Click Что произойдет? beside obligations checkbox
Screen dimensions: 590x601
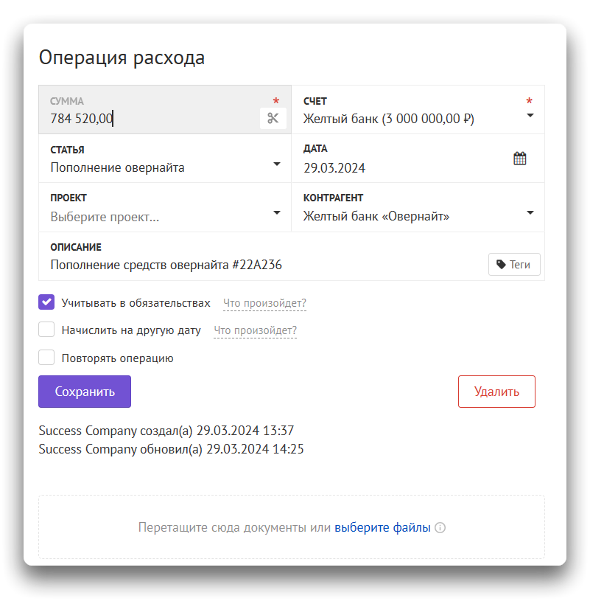tap(264, 303)
